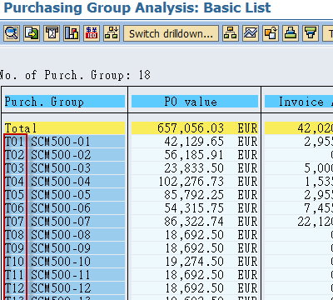Select purchasing group code T11
The image size is (333, 300).
(15, 275)
